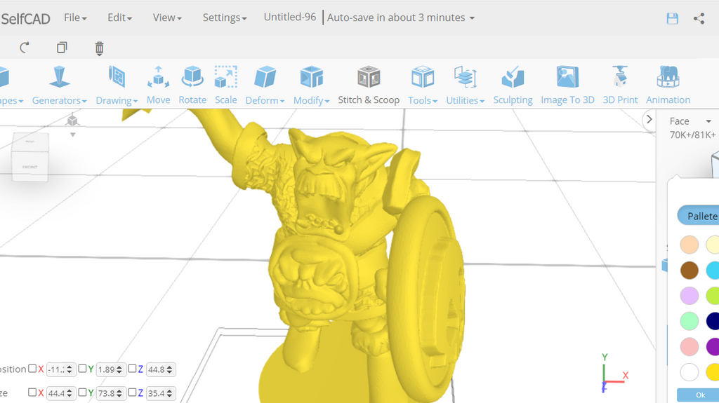The image size is (719, 403).
Task: Click the Pallete tab button
Action: click(700, 216)
